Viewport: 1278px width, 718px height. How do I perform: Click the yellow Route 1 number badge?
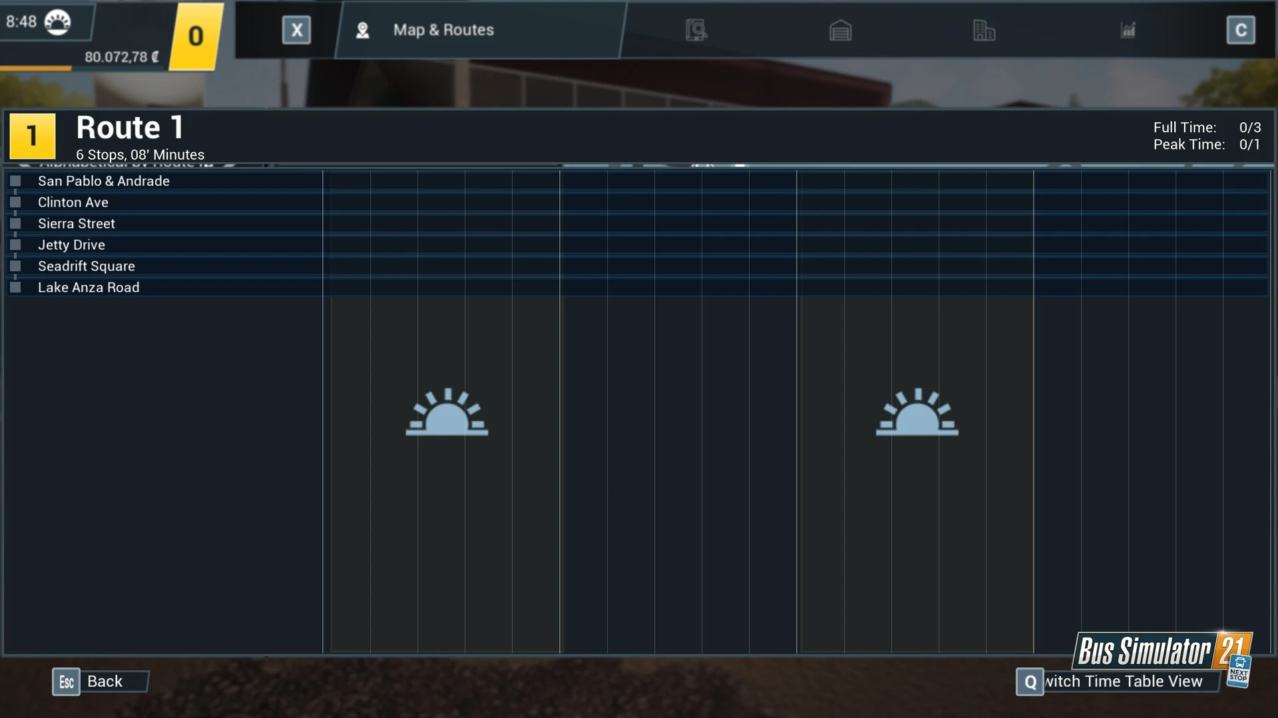coord(32,136)
